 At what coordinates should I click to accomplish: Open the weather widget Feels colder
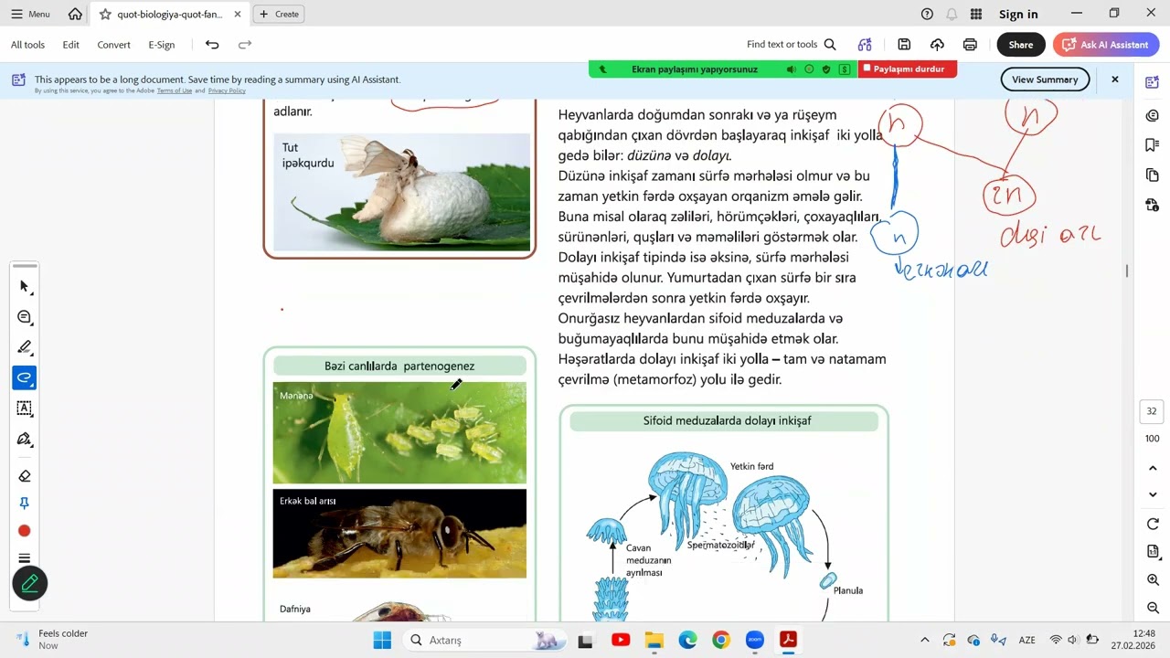pyautogui.click(x=52, y=640)
